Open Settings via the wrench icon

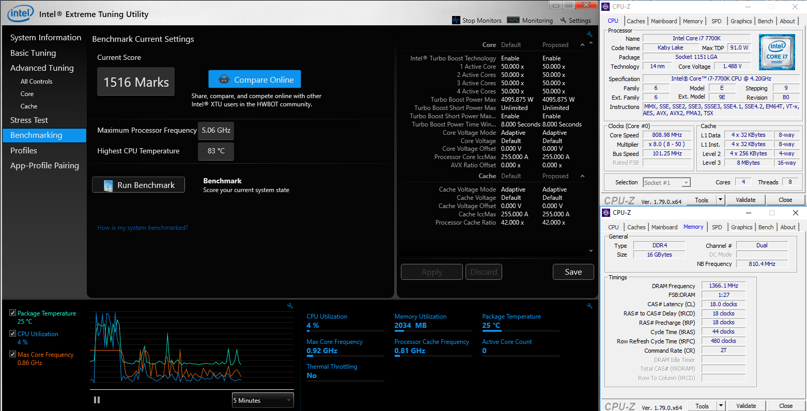pos(563,20)
